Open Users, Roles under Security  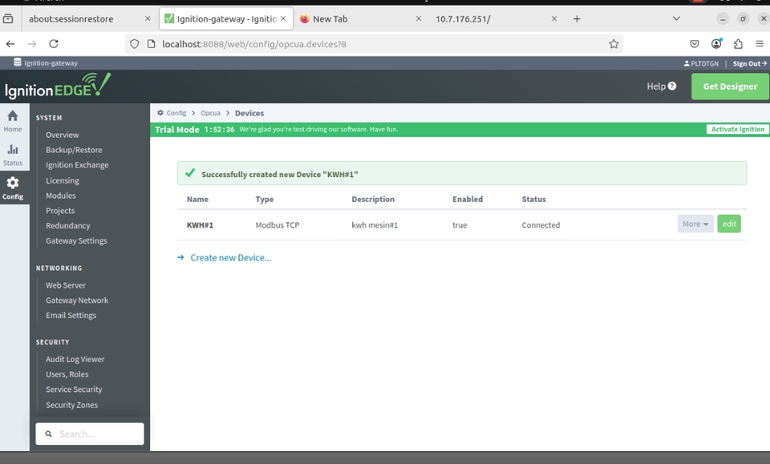[x=67, y=374]
